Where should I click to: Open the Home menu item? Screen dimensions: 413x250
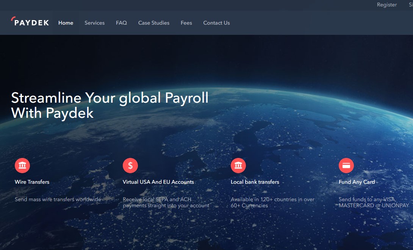click(66, 23)
